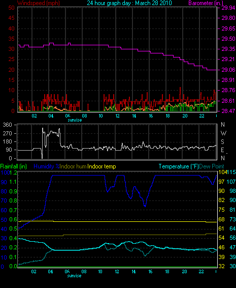Click the sunrise marker under bottom graph
Screen dimensions: 236x288
tap(74, 276)
